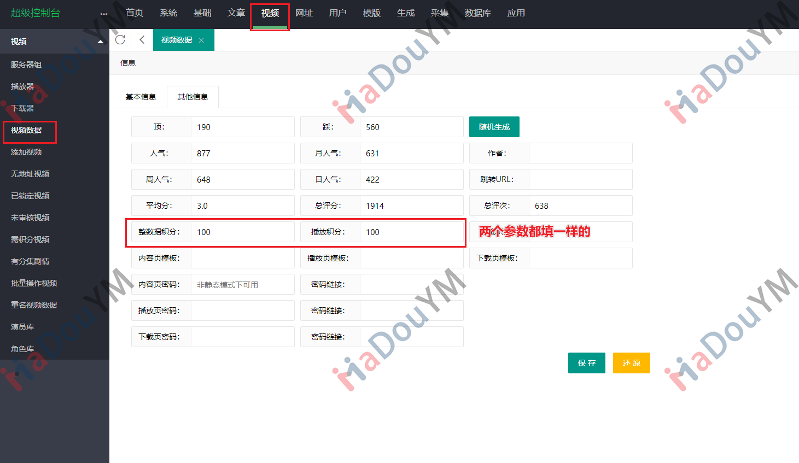Open 添加视频 in the sidebar
This screenshot has width=799, height=463.
tap(26, 152)
